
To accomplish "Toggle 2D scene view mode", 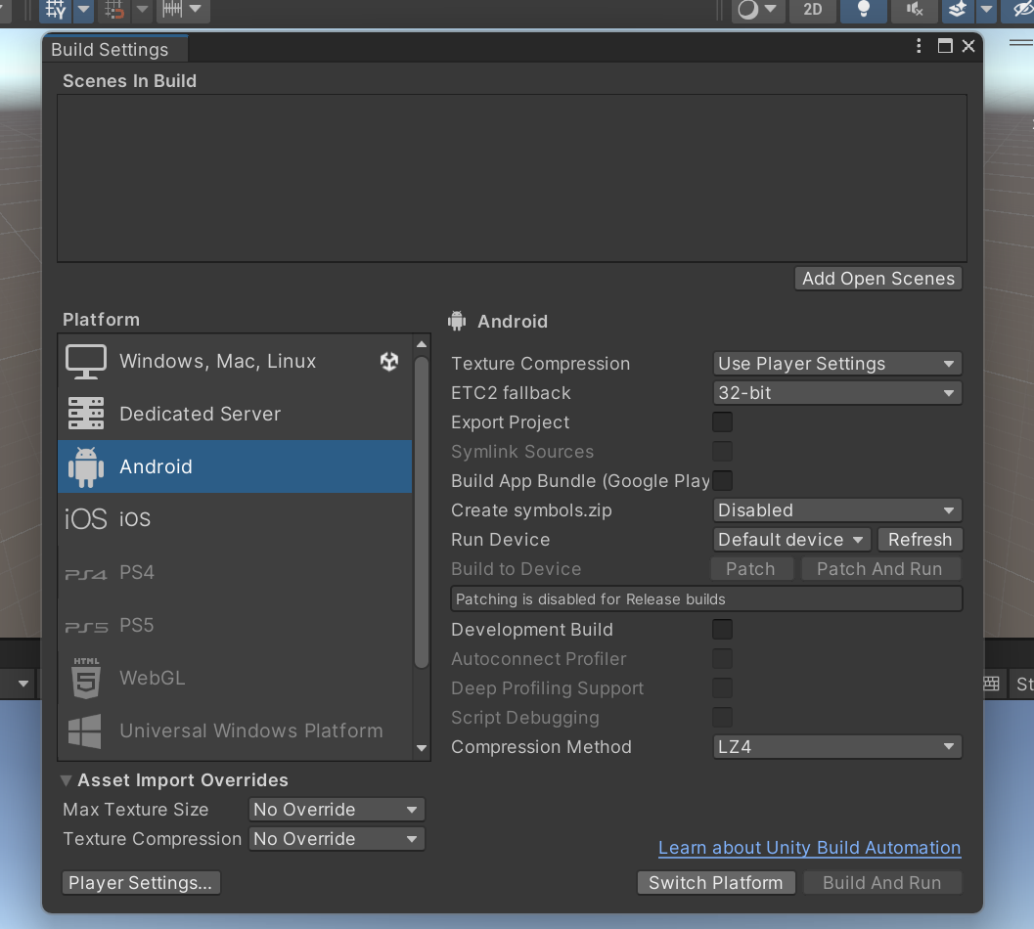I will (x=812, y=10).
